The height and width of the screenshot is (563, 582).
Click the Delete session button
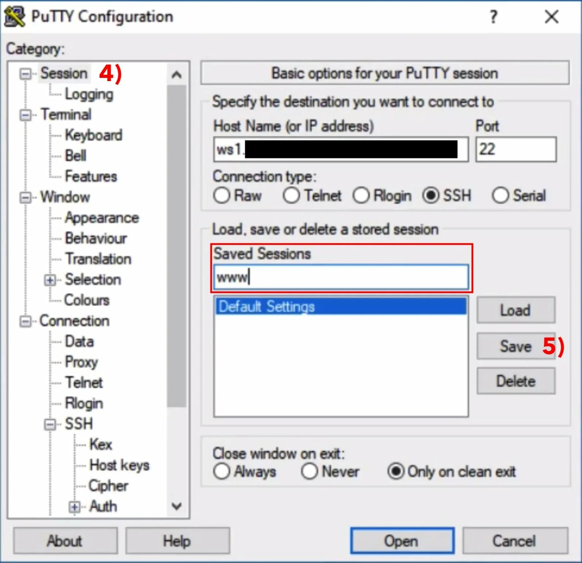(x=516, y=381)
